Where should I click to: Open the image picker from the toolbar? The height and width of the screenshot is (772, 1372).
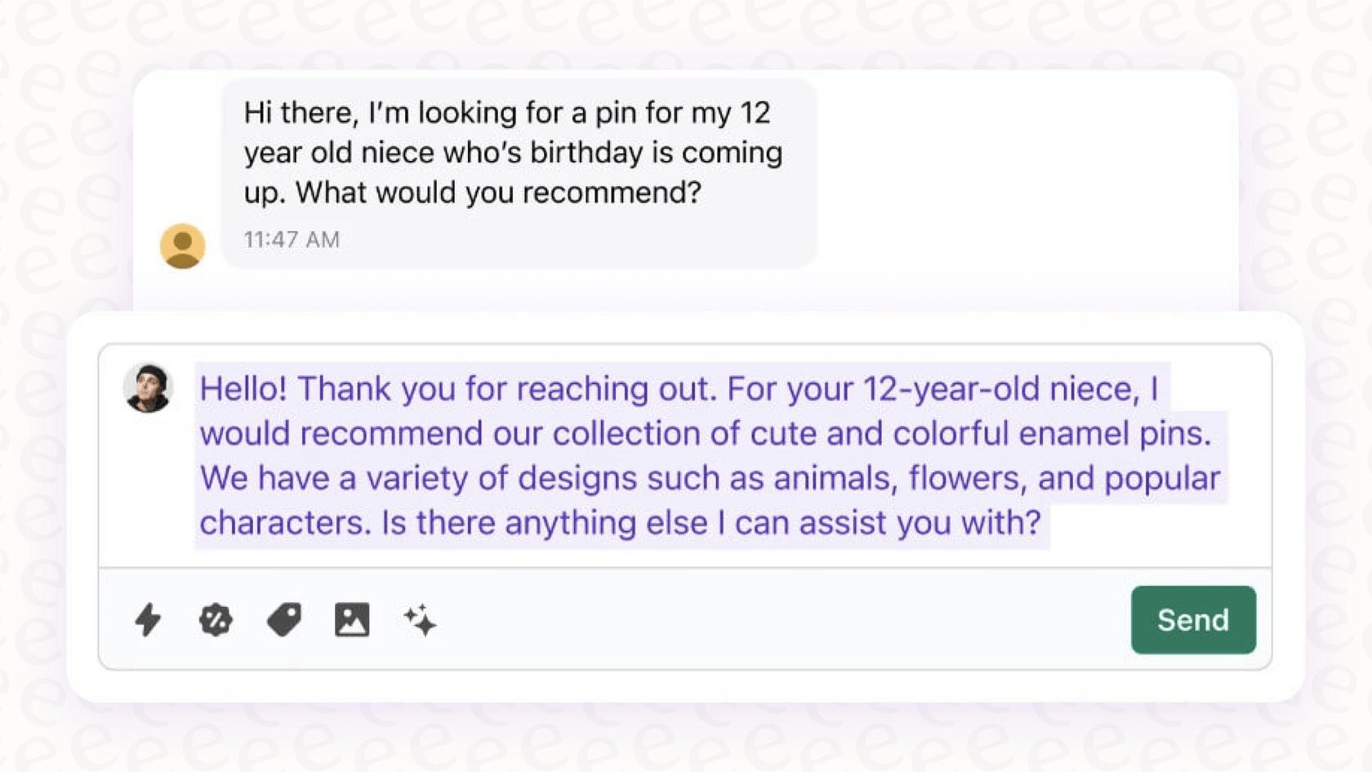pyautogui.click(x=351, y=620)
